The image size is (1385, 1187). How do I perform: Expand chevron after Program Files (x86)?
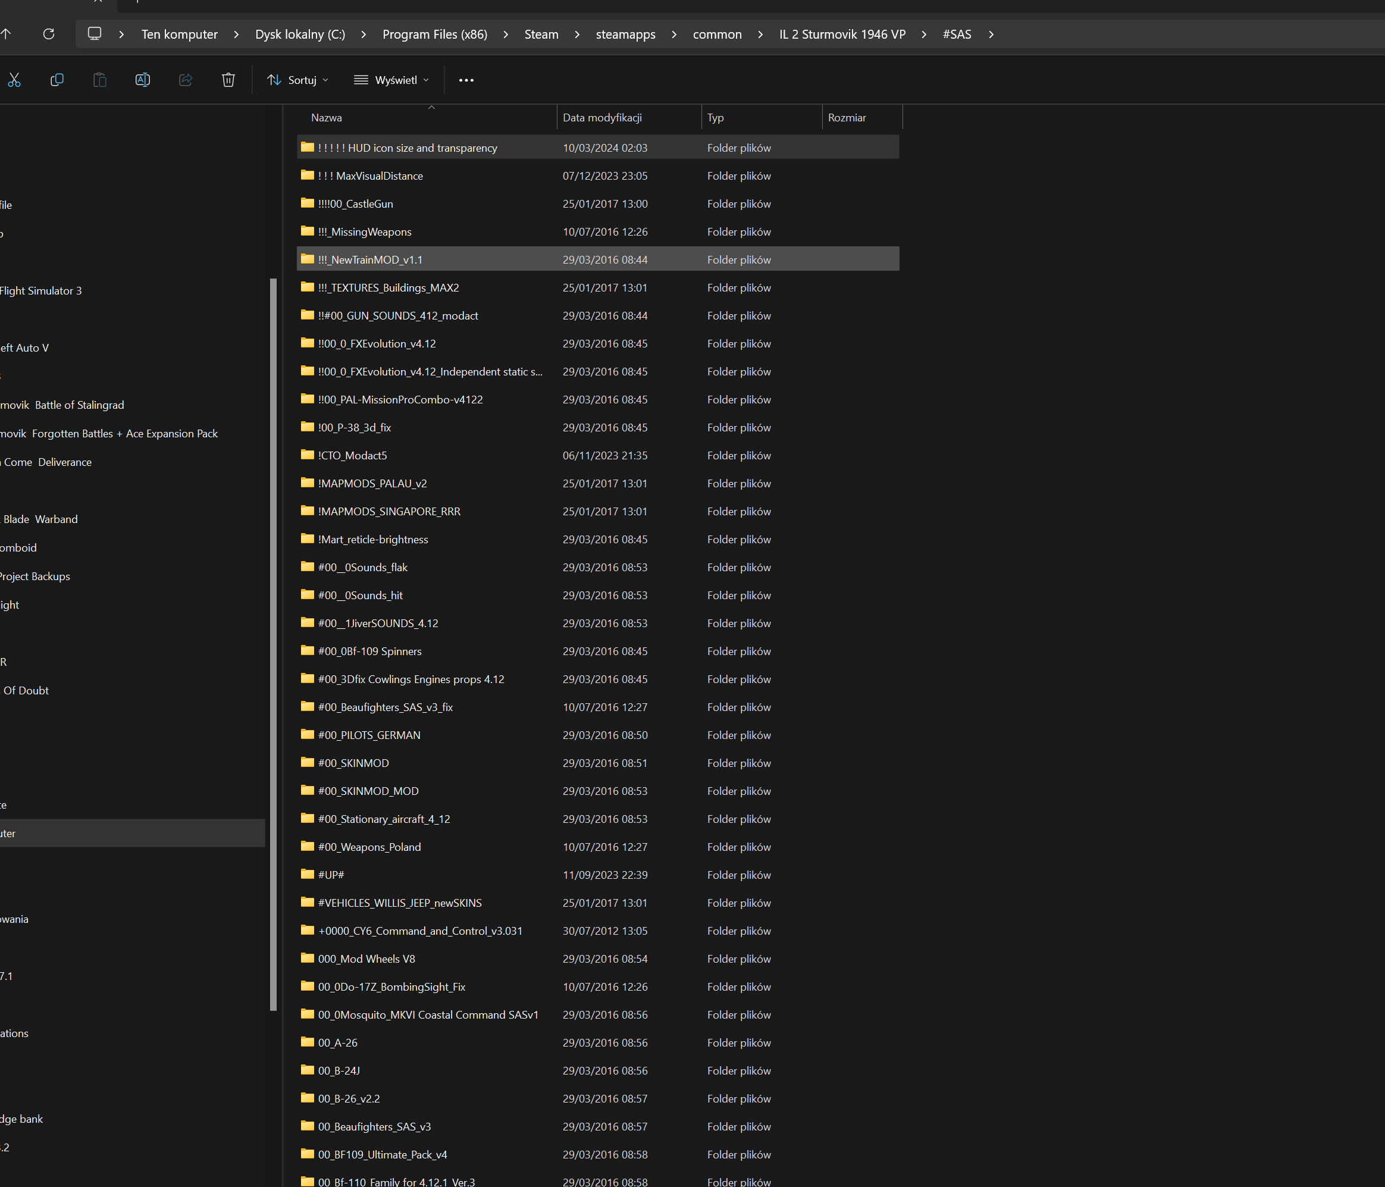click(x=505, y=34)
